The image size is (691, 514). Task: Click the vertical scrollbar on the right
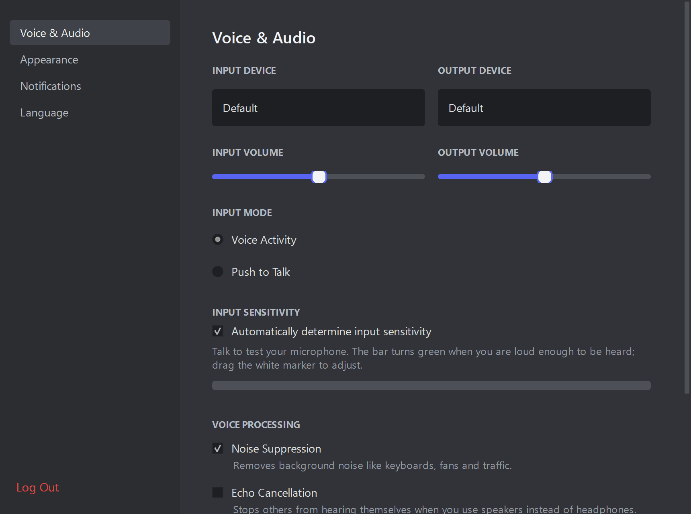pyautogui.click(x=687, y=198)
